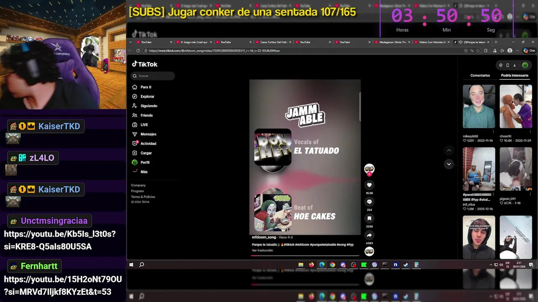This screenshot has width=538, height=302.
Task: Show hidden system tray icons
Action: click(x=491, y=265)
